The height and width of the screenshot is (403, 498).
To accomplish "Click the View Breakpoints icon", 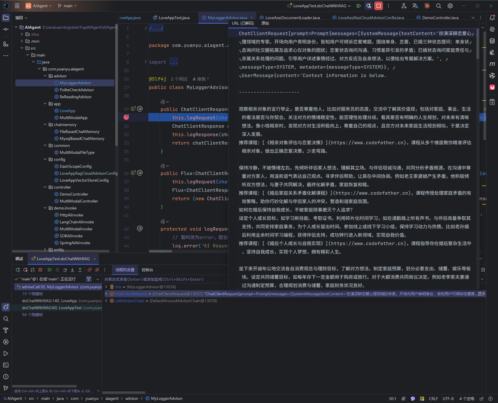I will [90, 270].
